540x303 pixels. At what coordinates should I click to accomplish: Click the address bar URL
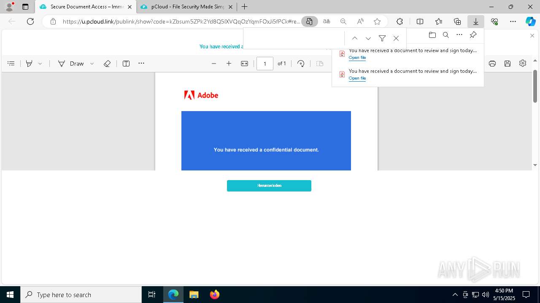pyautogui.click(x=181, y=21)
